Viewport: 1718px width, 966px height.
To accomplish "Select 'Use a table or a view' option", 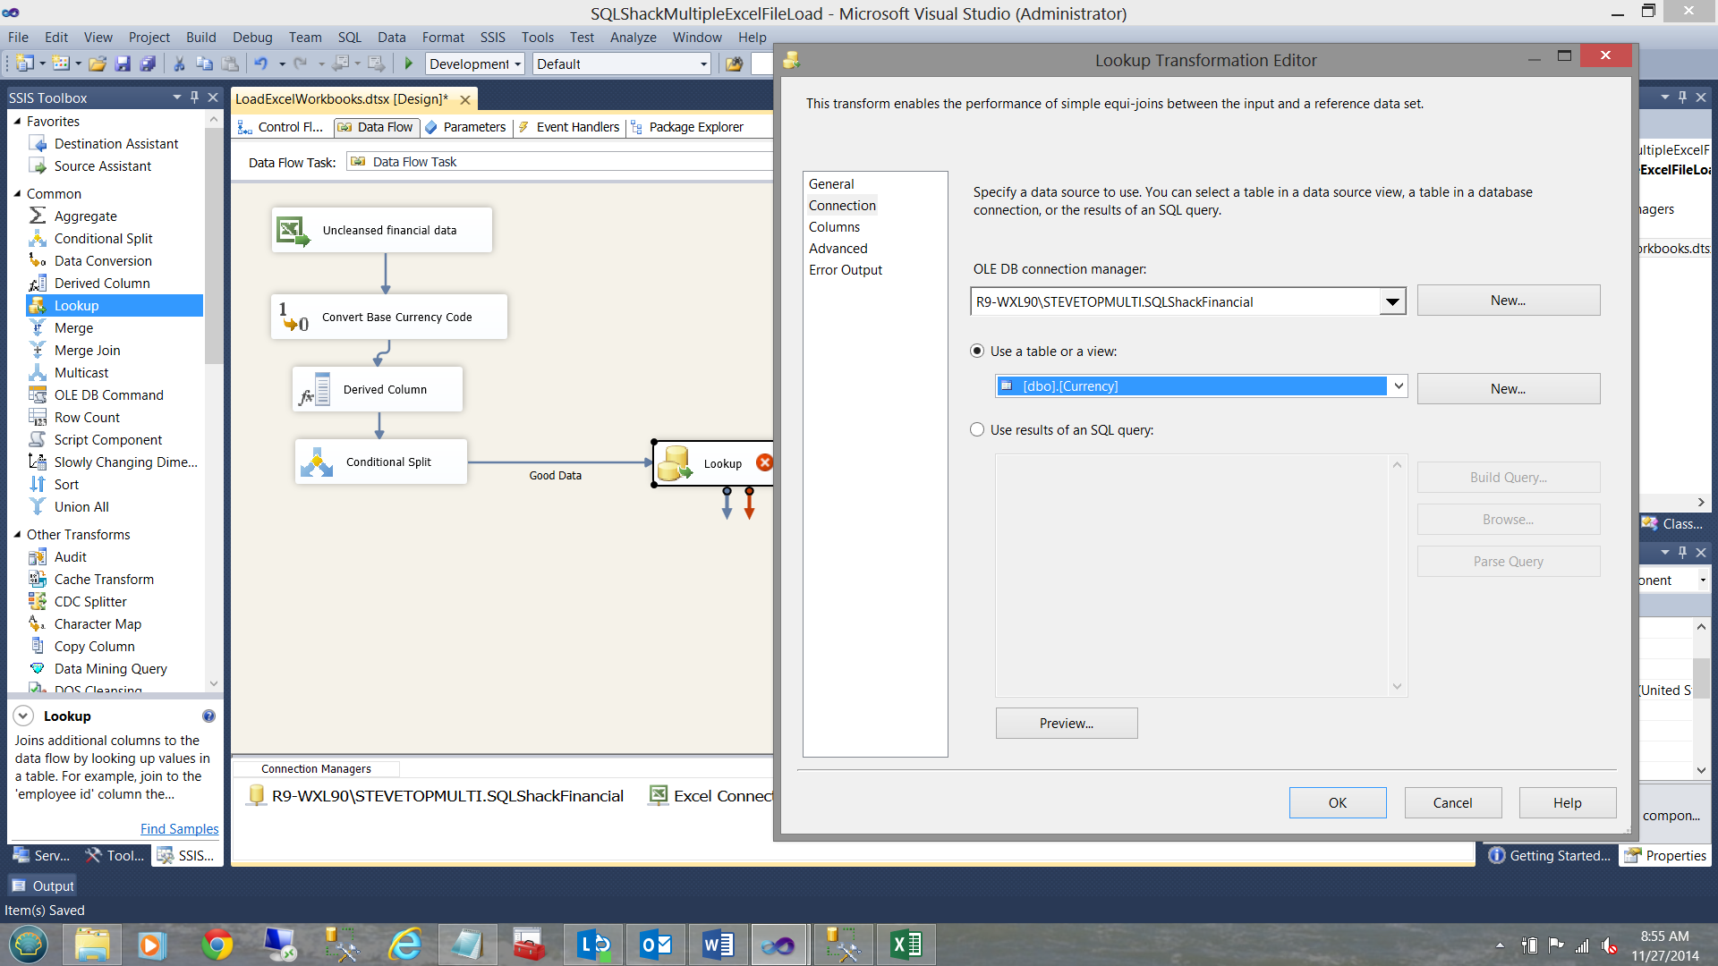I will 977,352.
